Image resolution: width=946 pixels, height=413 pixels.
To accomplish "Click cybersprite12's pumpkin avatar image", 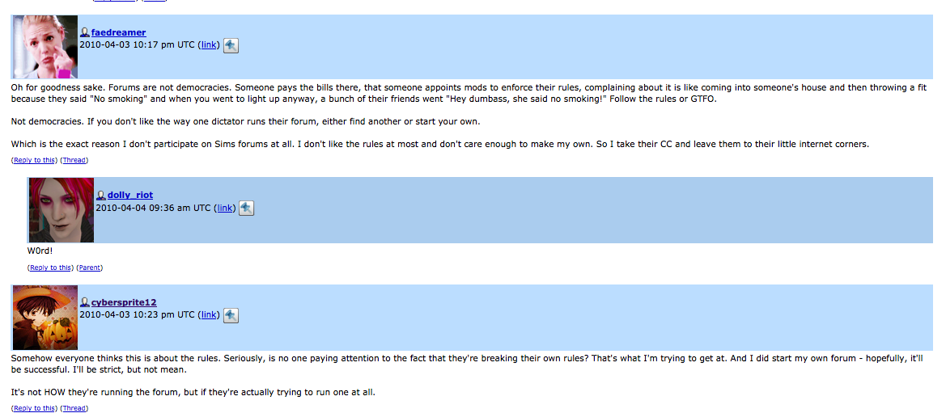I will [x=45, y=317].
